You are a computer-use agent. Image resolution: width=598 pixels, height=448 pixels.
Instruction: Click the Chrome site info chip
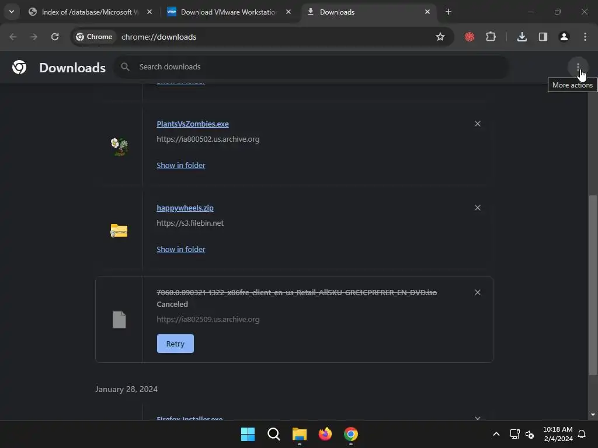click(94, 37)
